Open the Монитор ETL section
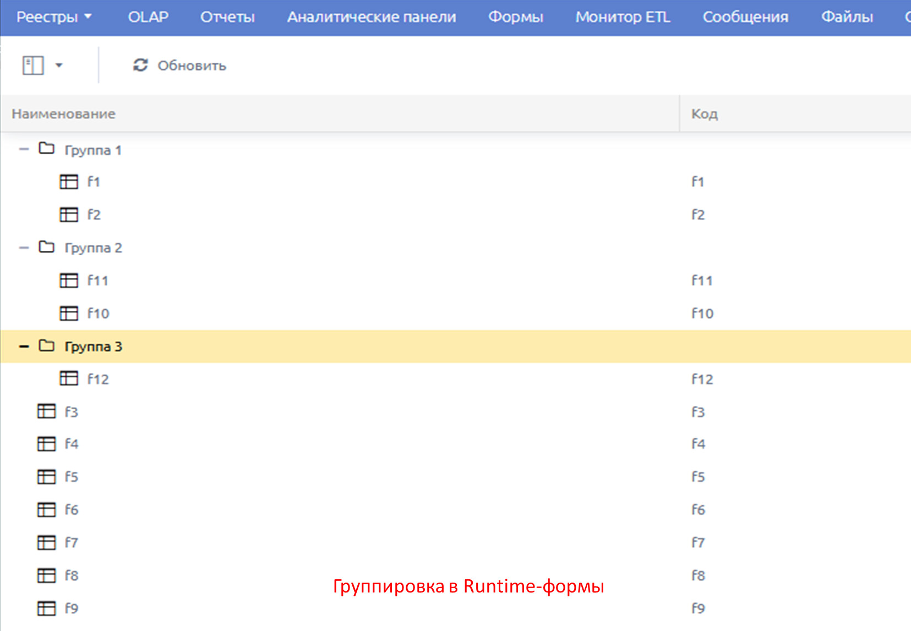 point(623,17)
